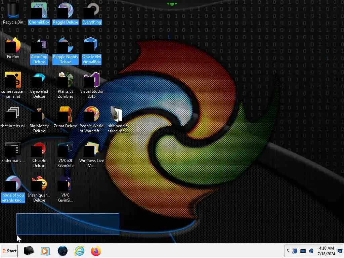This screenshot has height=258, width=344.
Task: Open the volume speaker tray icon
Action: click(x=311, y=251)
